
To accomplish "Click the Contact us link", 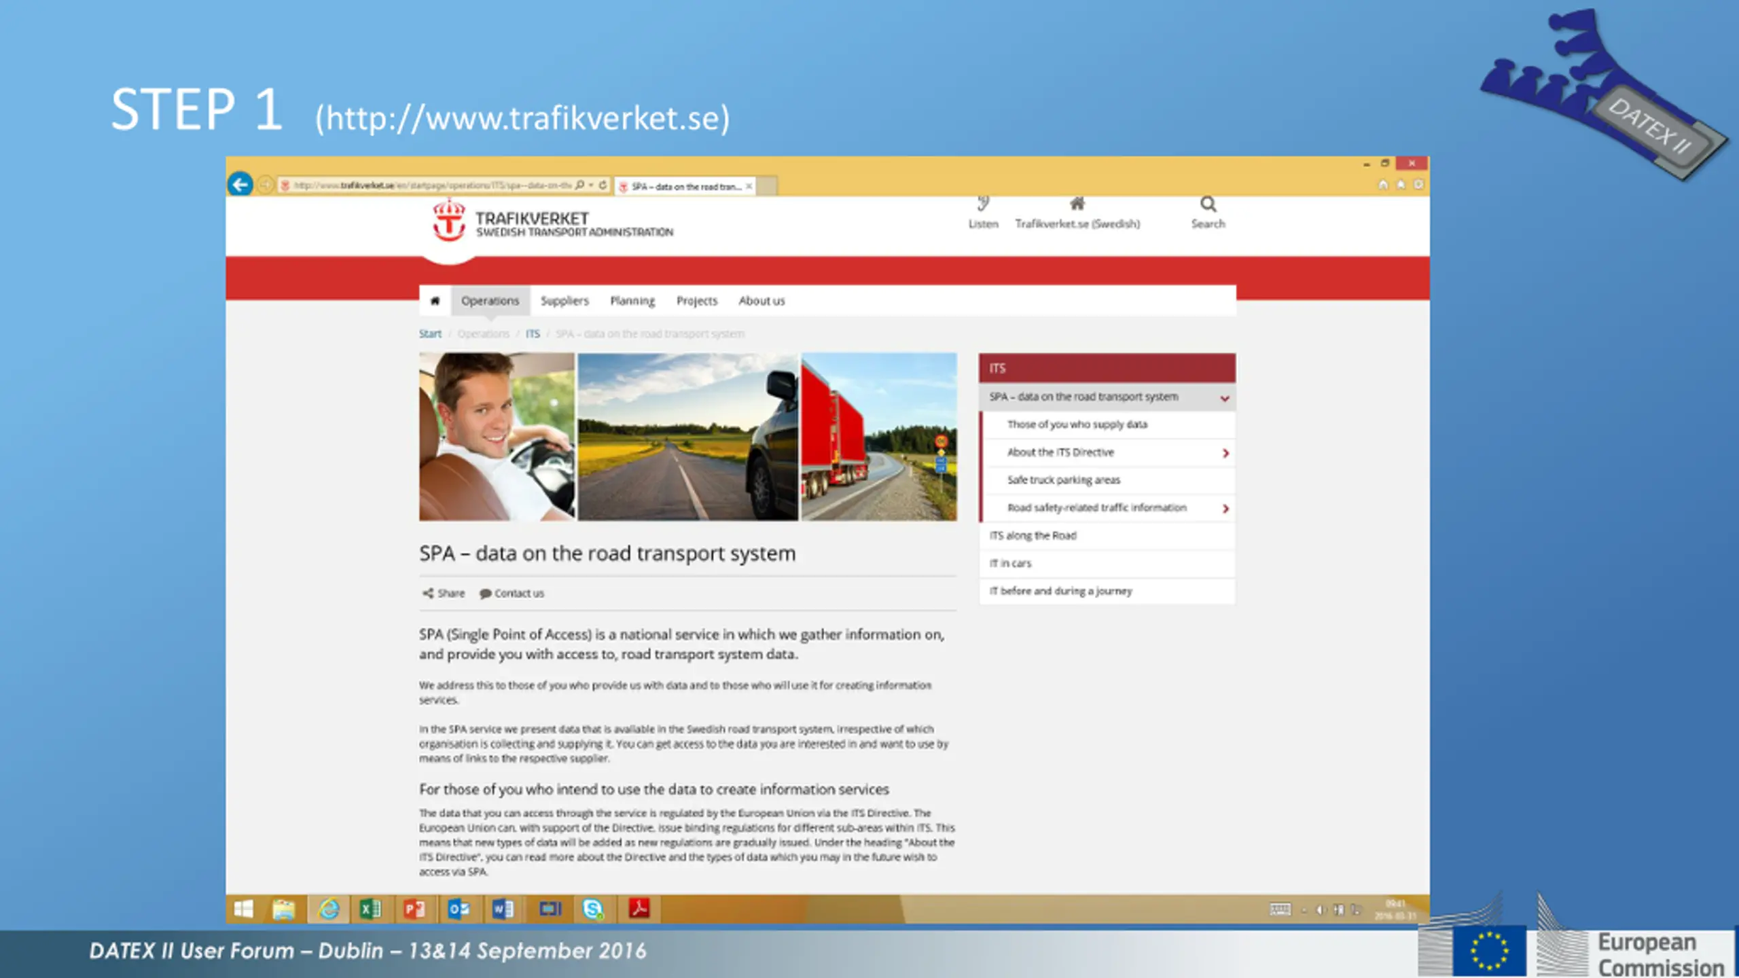I will pos(512,594).
